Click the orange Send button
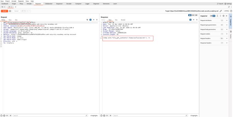This screenshot has width=233, height=117. (4, 11)
